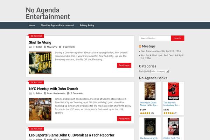Click comment bubble icon under NYC Meetup post
The width and height of the screenshot is (210, 140).
click(68, 93)
